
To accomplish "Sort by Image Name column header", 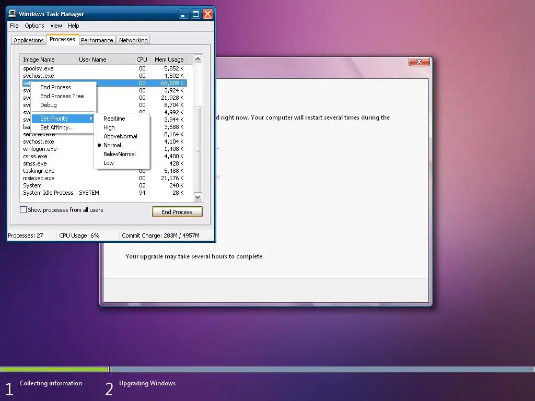I will coord(48,60).
